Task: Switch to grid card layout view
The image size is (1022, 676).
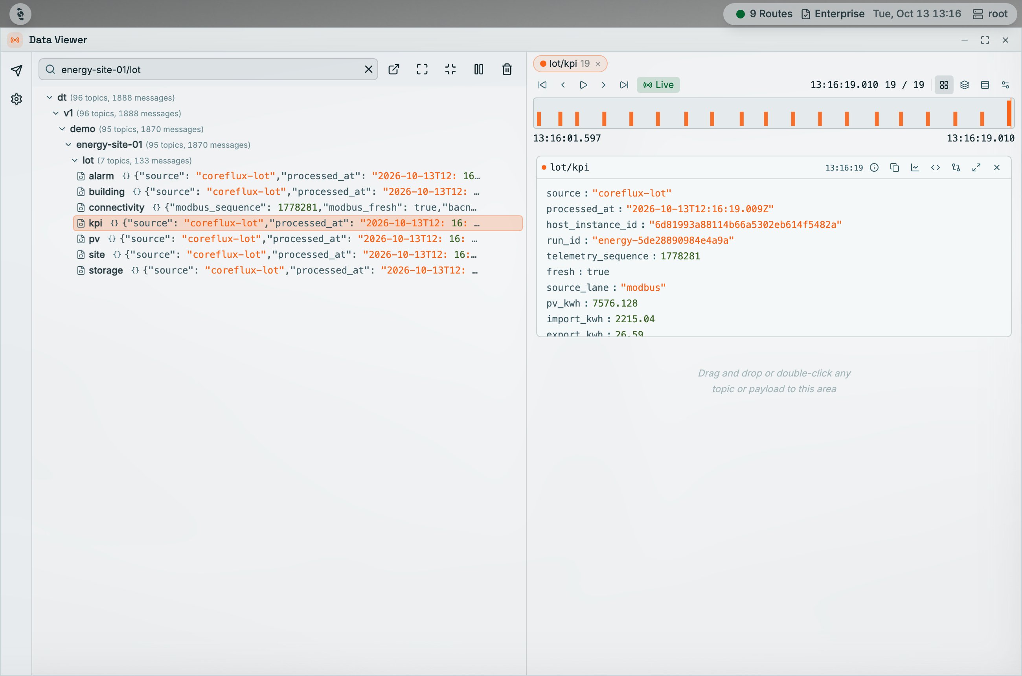Action: (944, 85)
